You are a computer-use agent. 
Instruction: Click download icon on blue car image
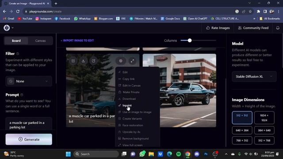pos(83,61)
